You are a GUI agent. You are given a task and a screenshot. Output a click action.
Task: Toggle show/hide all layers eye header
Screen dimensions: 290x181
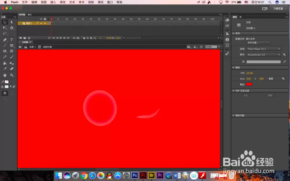[x=41, y=19]
